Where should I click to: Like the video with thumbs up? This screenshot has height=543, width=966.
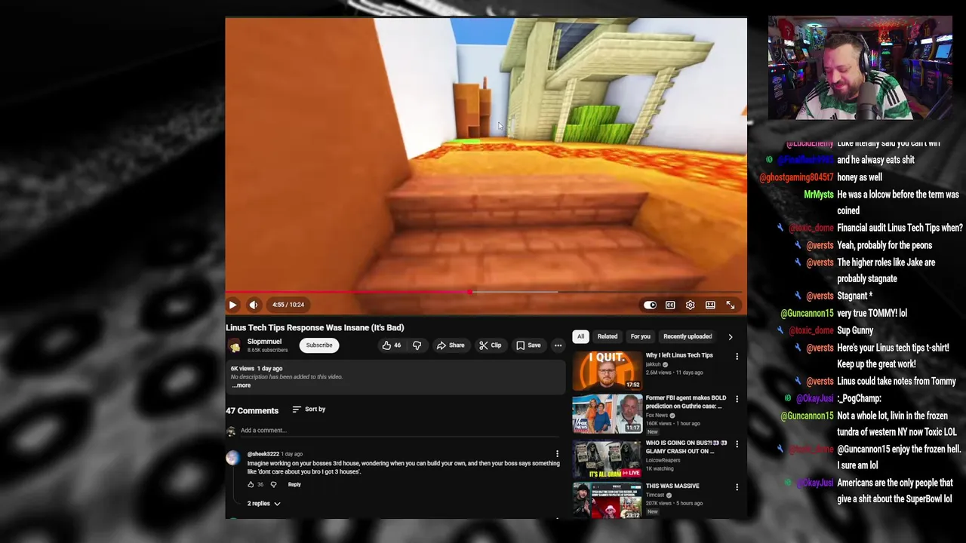tap(392, 345)
